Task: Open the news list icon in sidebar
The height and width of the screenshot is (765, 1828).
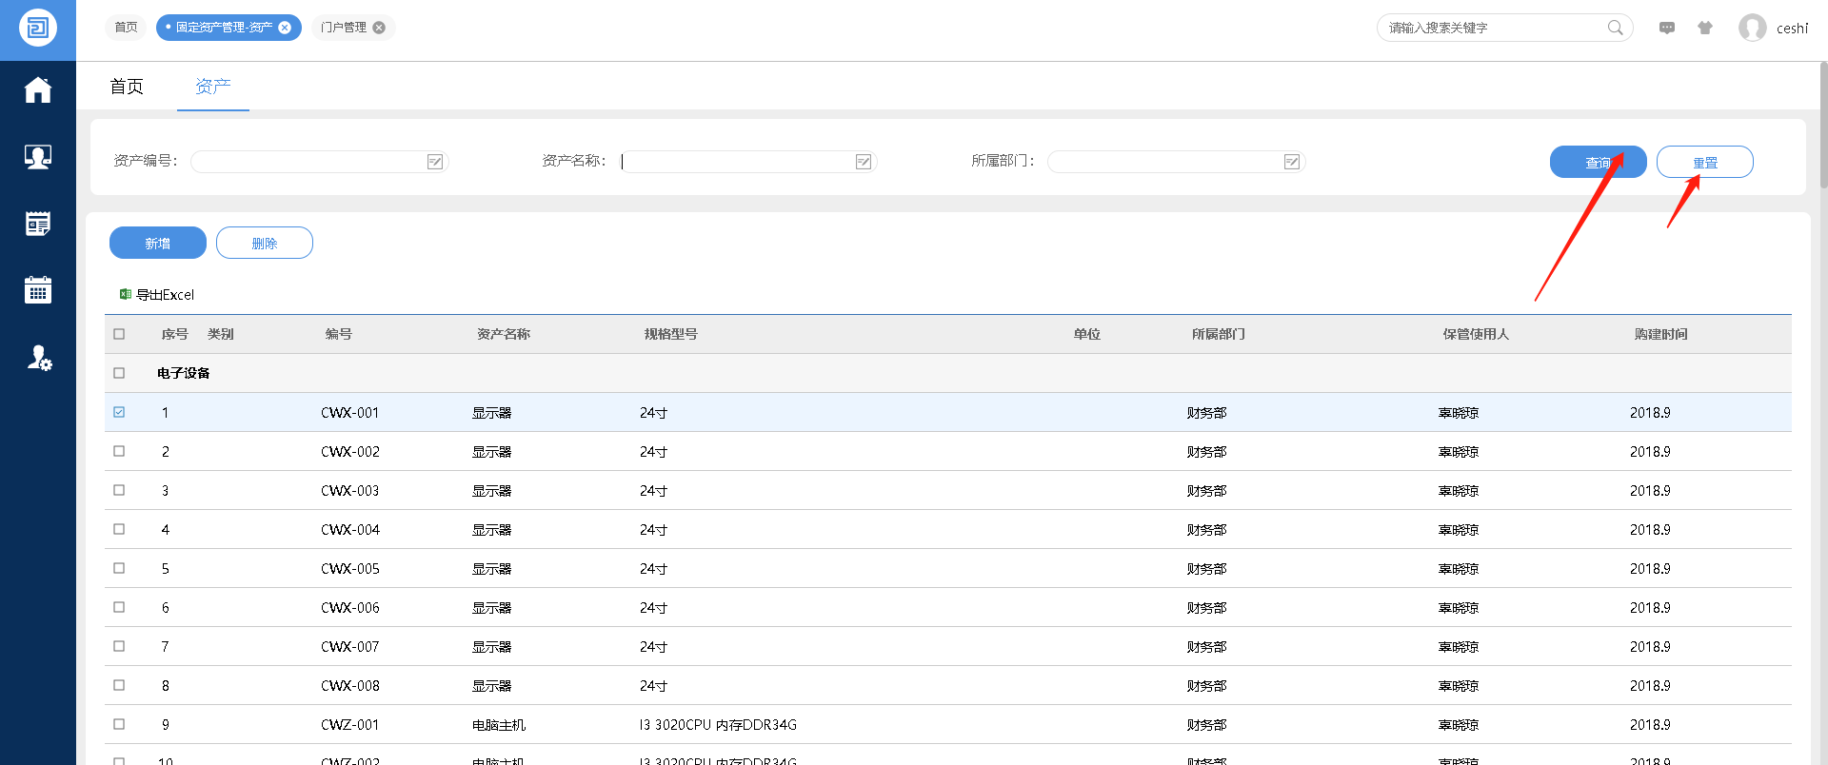Action: click(x=38, y=224)
